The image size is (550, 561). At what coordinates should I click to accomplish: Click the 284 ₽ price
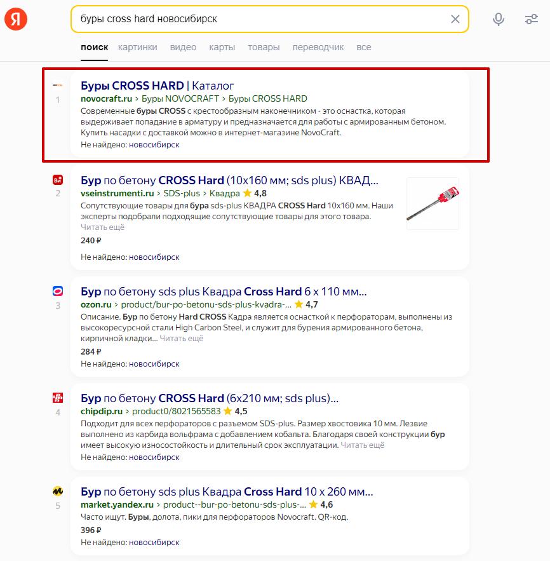tap(91, 352)
